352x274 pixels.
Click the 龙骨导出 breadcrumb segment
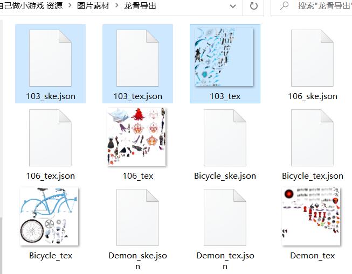click(140, 5)
